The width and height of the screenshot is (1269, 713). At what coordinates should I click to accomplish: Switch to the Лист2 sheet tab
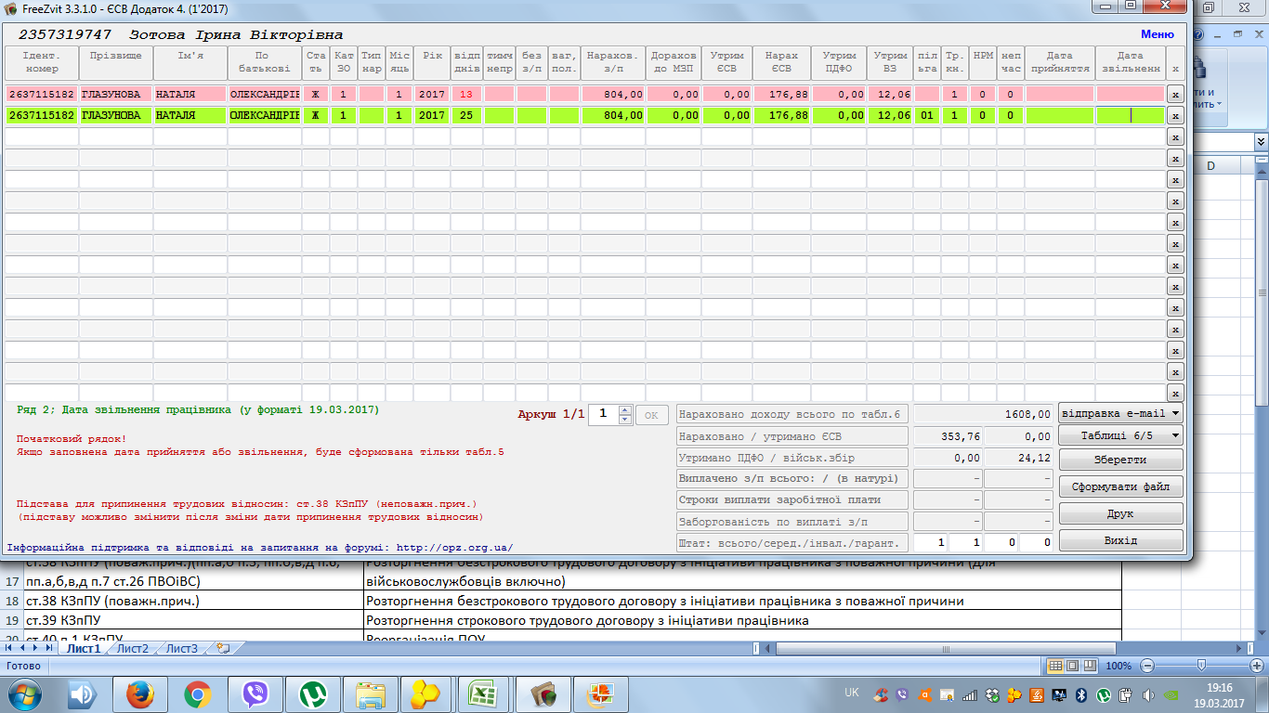(133, 649)
